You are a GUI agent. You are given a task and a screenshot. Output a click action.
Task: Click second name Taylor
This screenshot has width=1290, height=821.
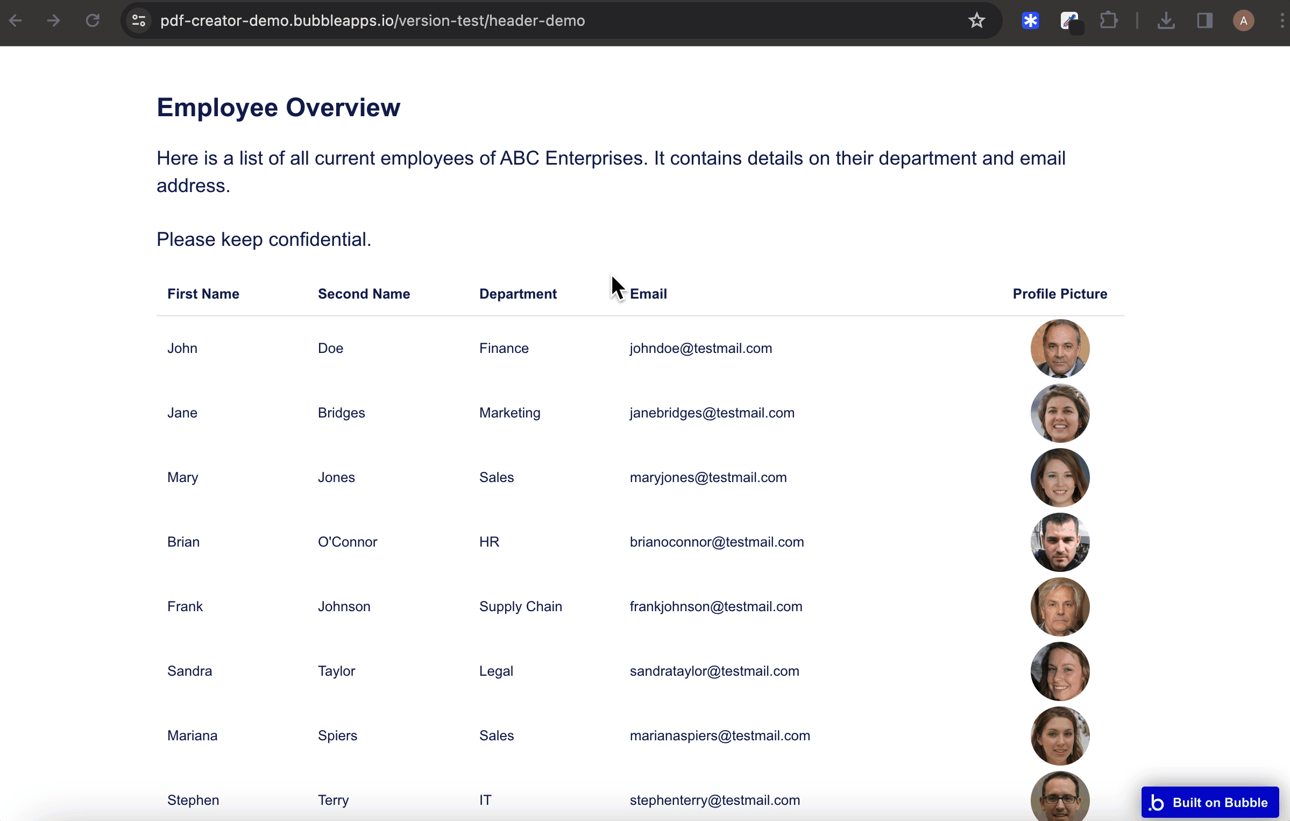[337, 671]
